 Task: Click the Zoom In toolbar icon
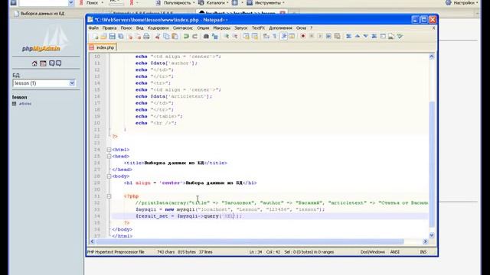pyautogui.click(x=227, y=37)
